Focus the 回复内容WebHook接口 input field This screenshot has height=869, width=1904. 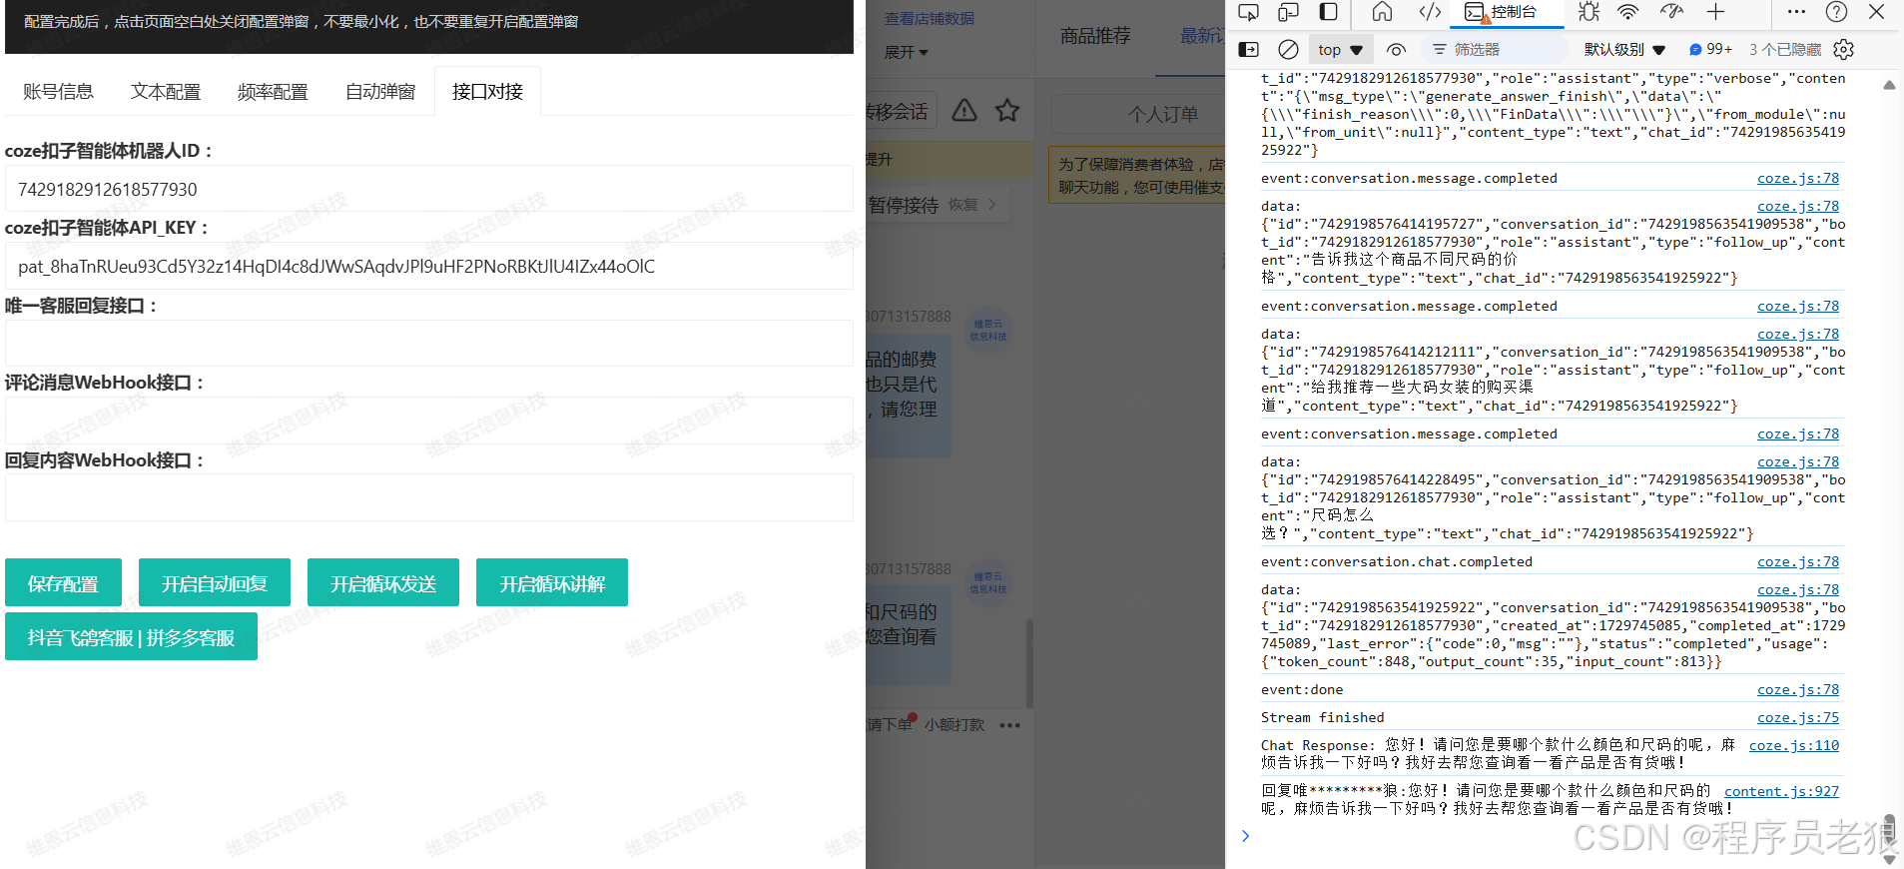point(429,497)
